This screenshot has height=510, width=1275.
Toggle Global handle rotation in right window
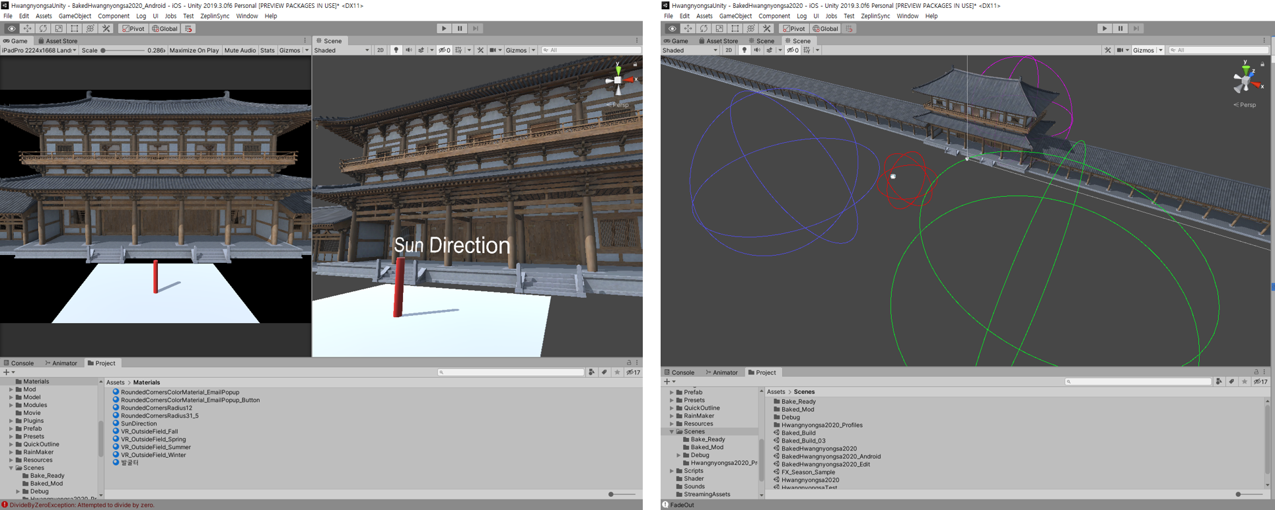pyautogui.click(x=825, y=28)
